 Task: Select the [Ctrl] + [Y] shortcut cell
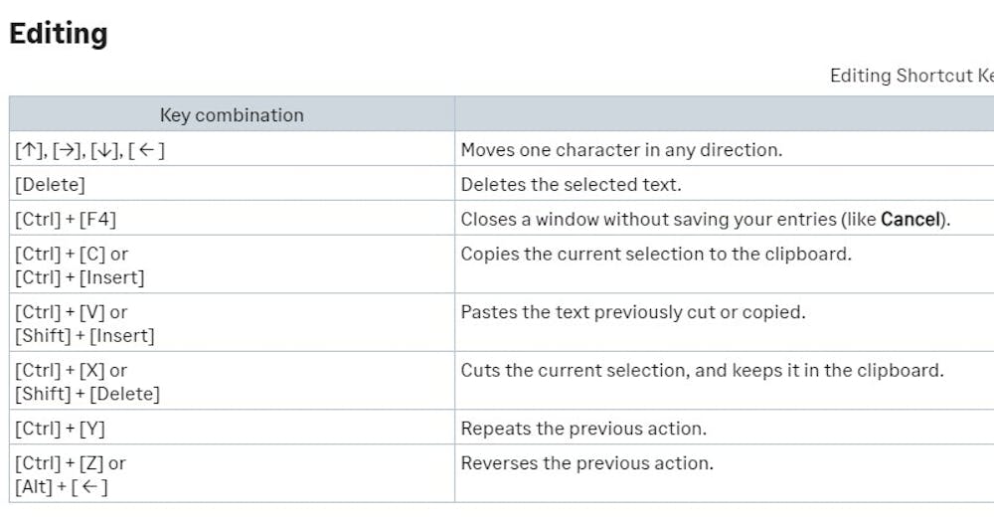click(60, 429)
